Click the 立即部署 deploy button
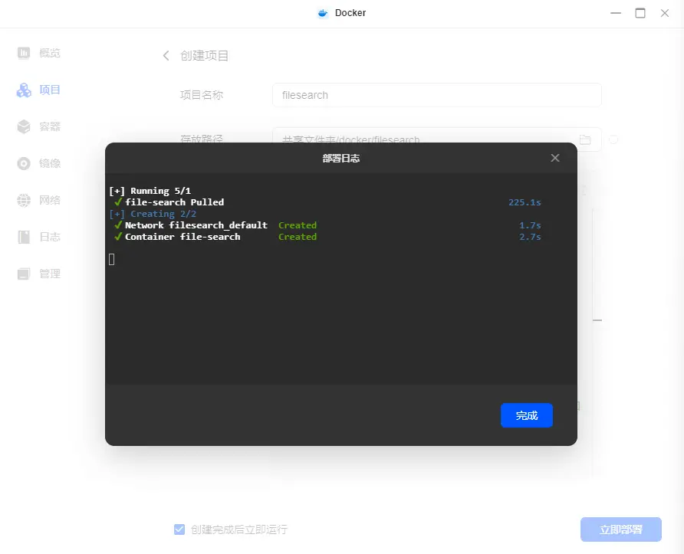The height and width of the screenshot is (554, 684). (620, 529)
